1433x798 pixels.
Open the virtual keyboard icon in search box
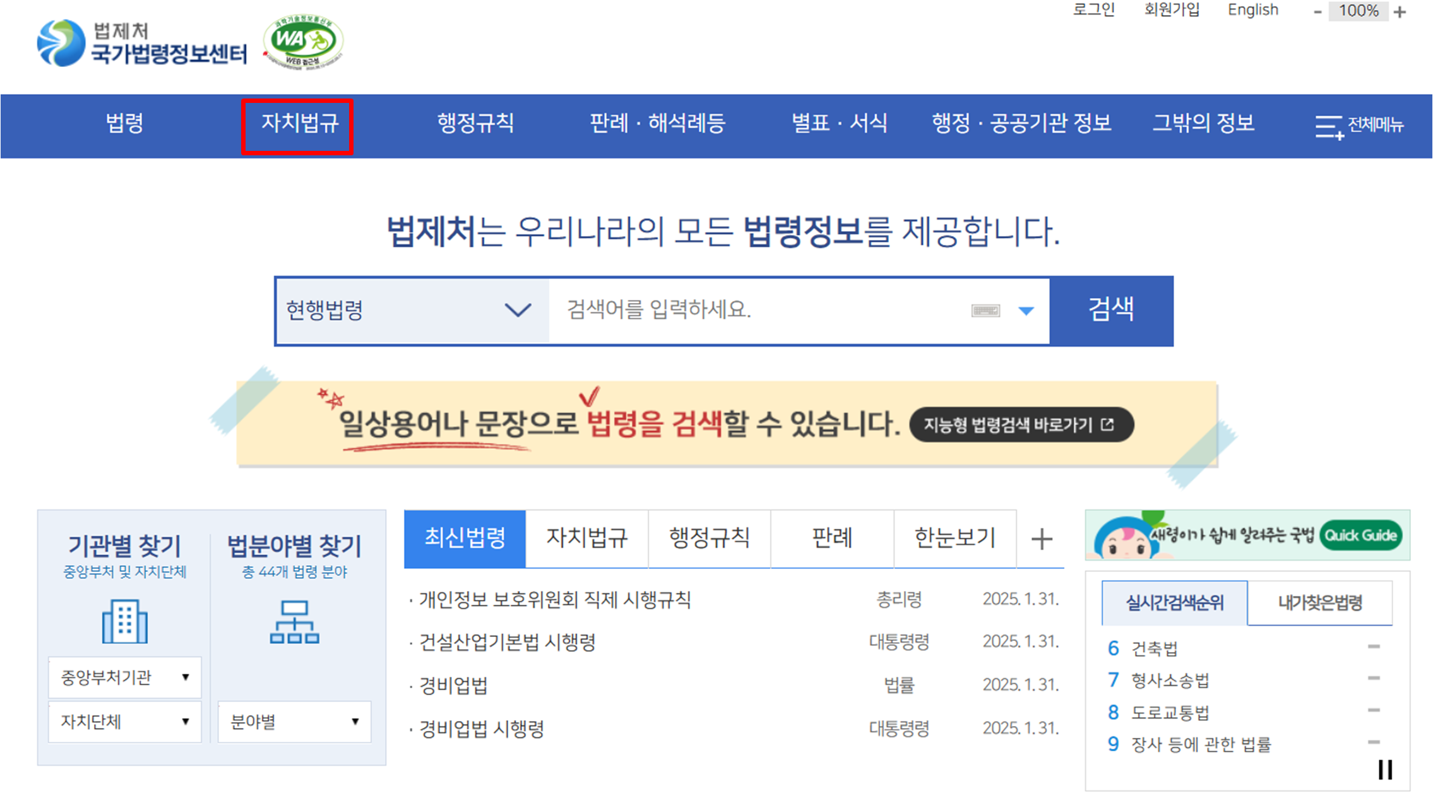coord(985,311)
